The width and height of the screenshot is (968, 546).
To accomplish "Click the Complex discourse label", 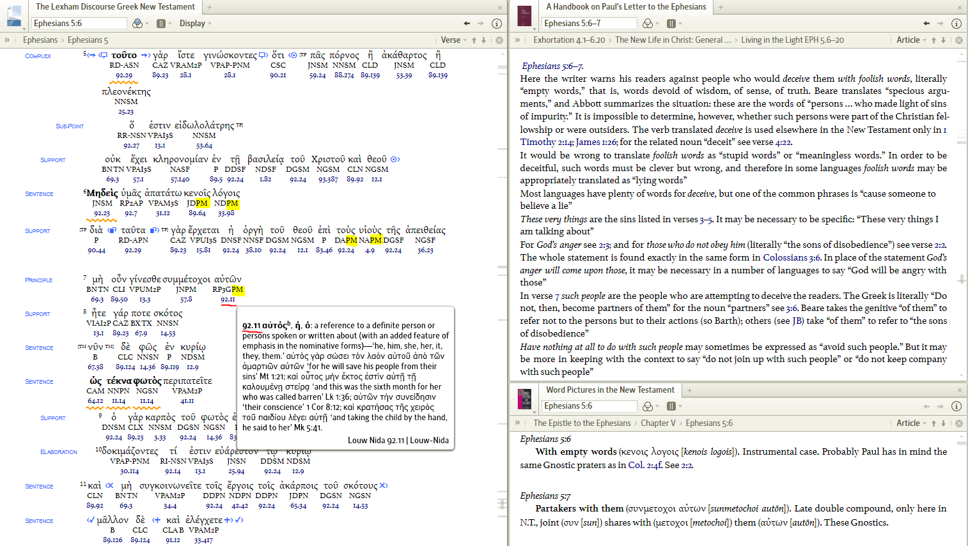I will 38,56.
